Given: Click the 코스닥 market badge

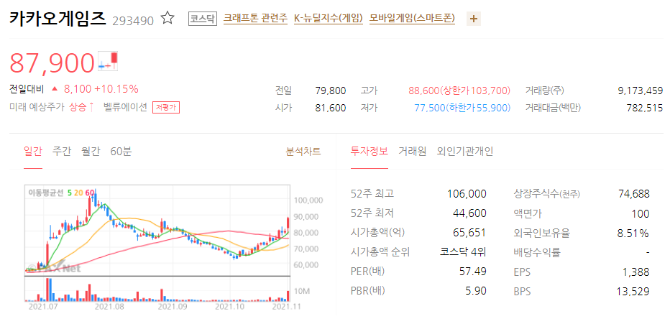Looking at the screenshot, I should pos(203,19).
